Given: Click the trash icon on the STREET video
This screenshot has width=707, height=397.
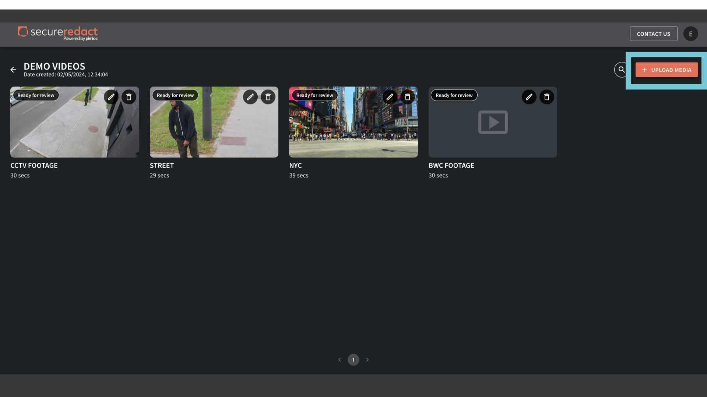Looking at the screenshot, I should (x=268, y=97).
